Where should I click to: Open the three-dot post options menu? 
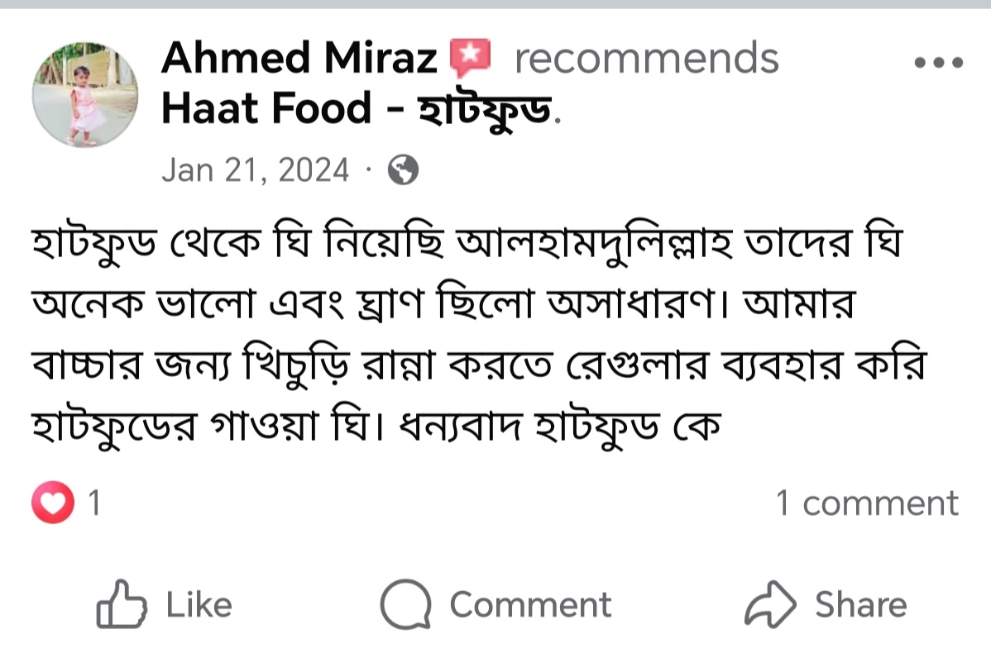pos(938,62)
